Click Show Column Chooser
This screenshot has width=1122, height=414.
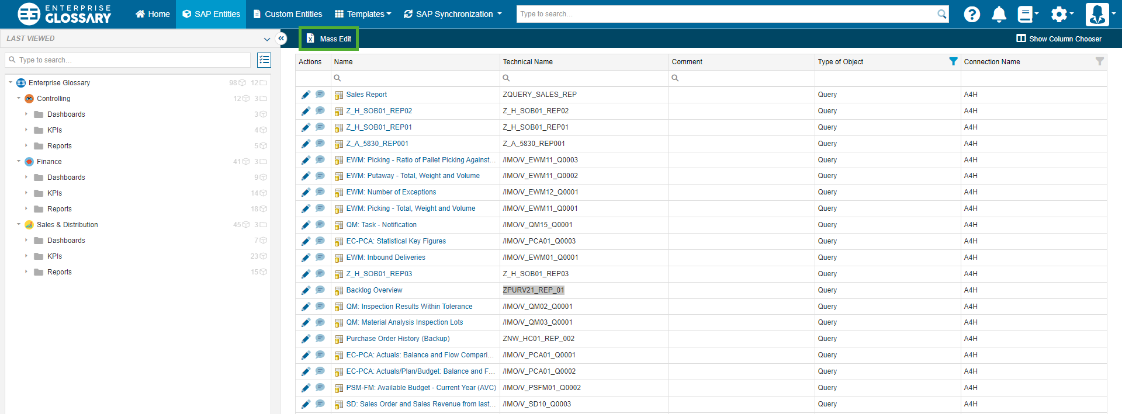[x=1059, y=39]
